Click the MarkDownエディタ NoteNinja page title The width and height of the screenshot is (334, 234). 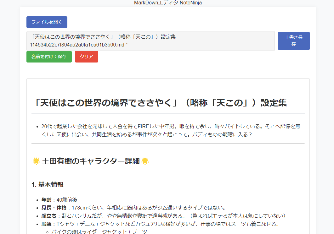168,3
